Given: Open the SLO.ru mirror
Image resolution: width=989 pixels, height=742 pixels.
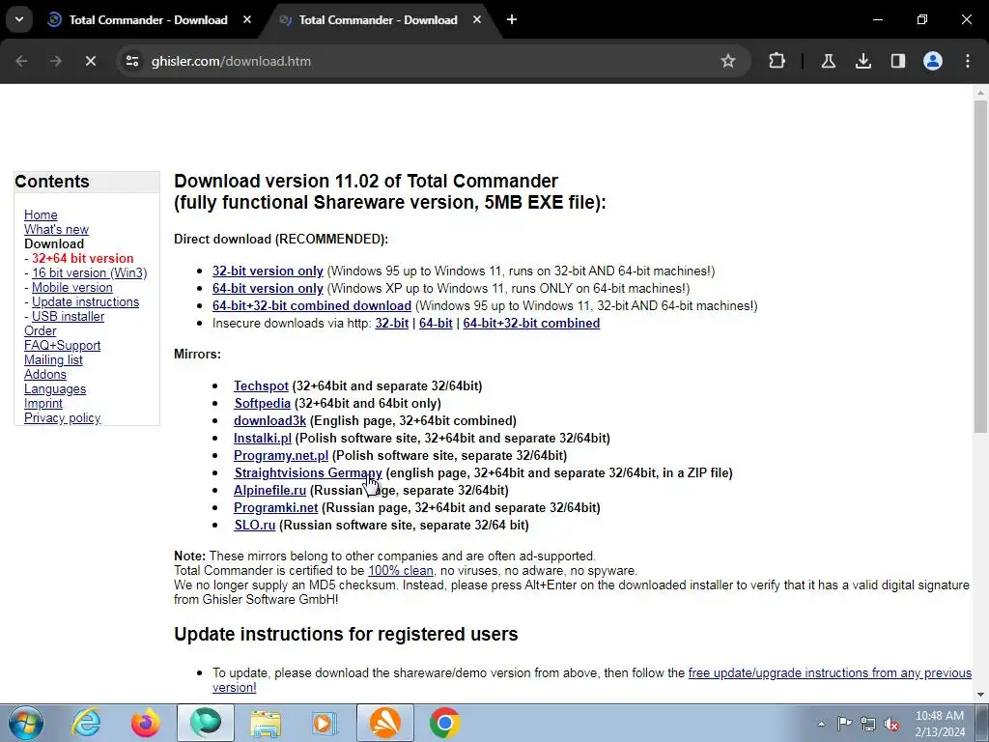Looking at the screenshot, I should pyautogui.click(x=255, y=525).
